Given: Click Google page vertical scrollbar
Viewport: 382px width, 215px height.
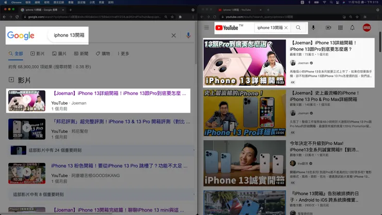Looking at the screenshot, I should tap(196, 44).
